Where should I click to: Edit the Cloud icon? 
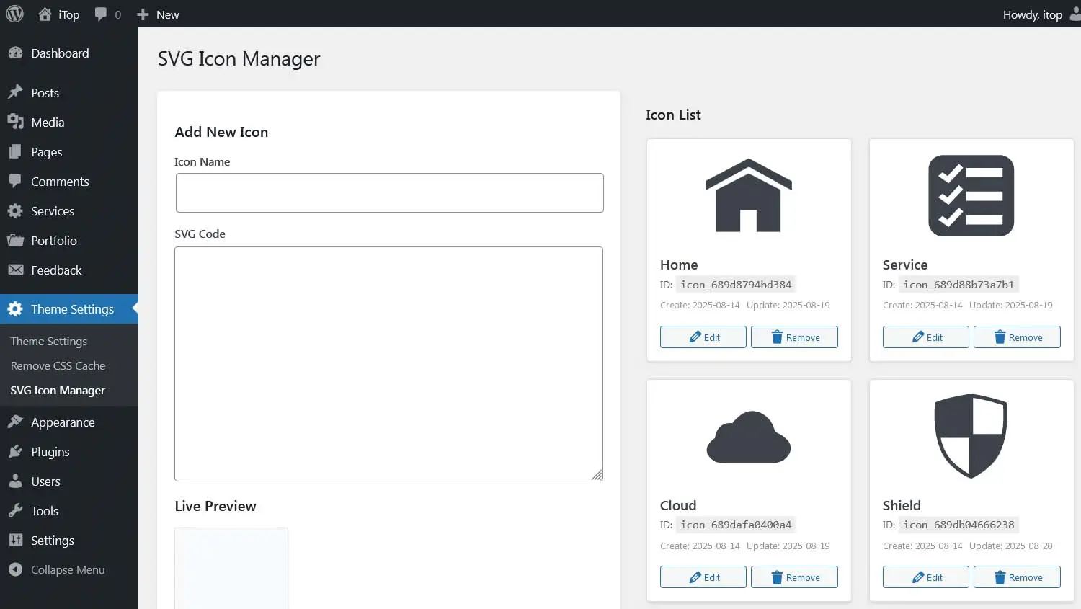point(703,577)
